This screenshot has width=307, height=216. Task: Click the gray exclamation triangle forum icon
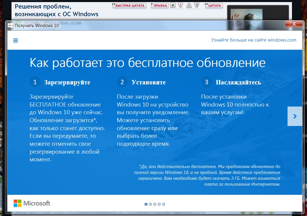189,5
